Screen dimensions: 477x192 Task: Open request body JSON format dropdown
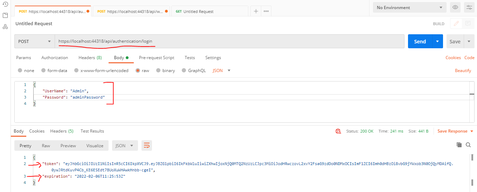tap(222, 70)
